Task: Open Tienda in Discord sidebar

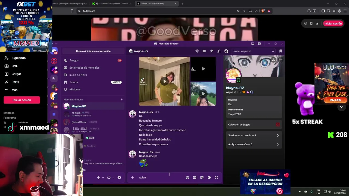Action: 93,82
